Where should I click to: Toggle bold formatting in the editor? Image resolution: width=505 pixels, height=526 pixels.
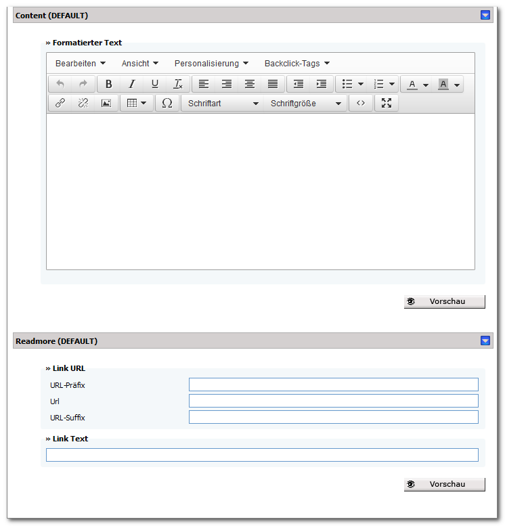pos(108,84)
